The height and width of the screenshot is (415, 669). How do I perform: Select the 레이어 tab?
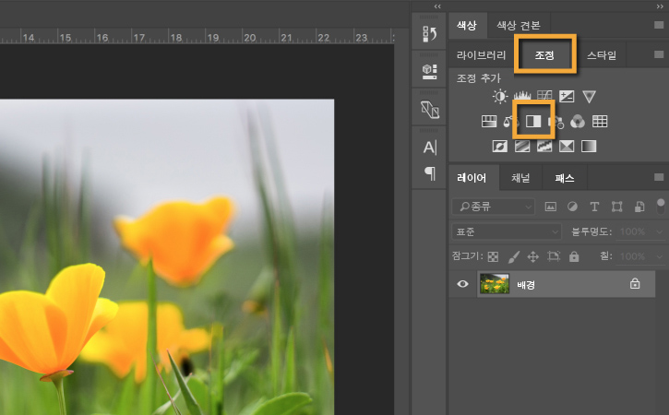click(472, 178)
